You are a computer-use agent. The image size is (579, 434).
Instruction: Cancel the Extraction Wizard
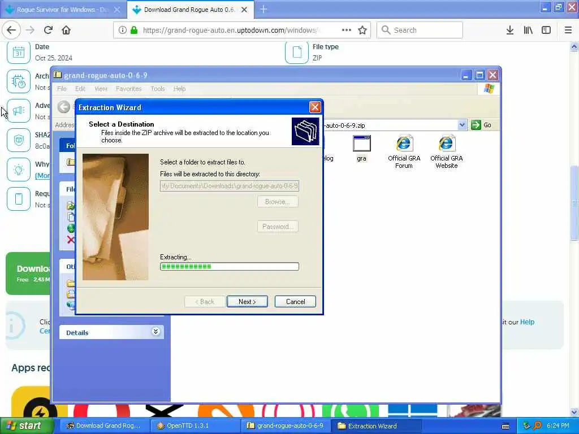295,302
